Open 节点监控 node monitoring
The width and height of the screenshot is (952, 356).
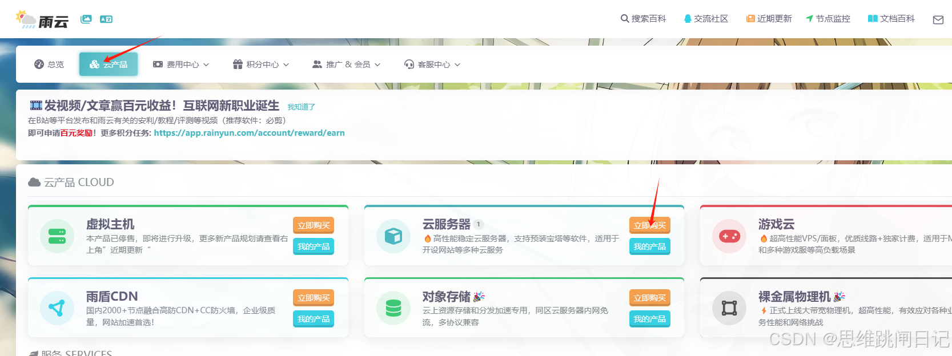click(828, 19)
